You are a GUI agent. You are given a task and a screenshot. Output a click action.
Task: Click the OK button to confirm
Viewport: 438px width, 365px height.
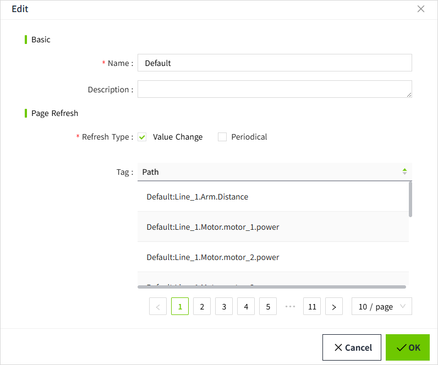tap(408, 347)
